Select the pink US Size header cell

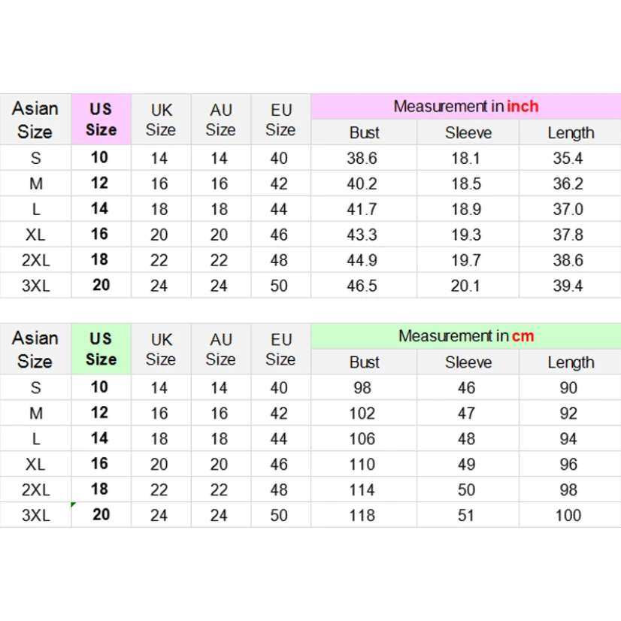[101, 119]
